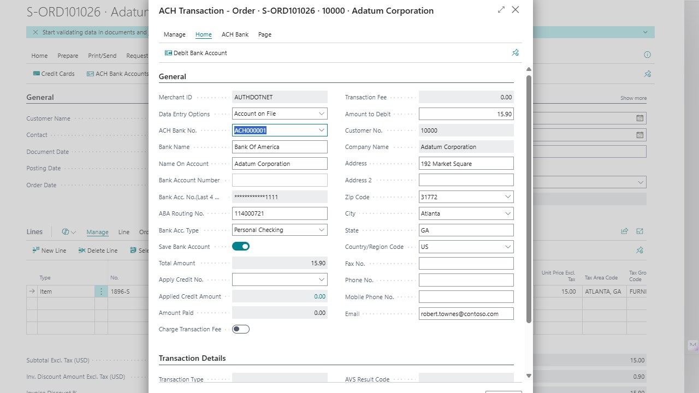Open more options for the 1896-S item line
This screenshot has height=393, width=699.
click(101, 291)
